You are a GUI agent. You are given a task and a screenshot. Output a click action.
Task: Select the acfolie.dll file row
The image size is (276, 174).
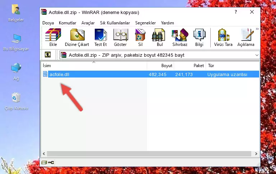point(151,74)
